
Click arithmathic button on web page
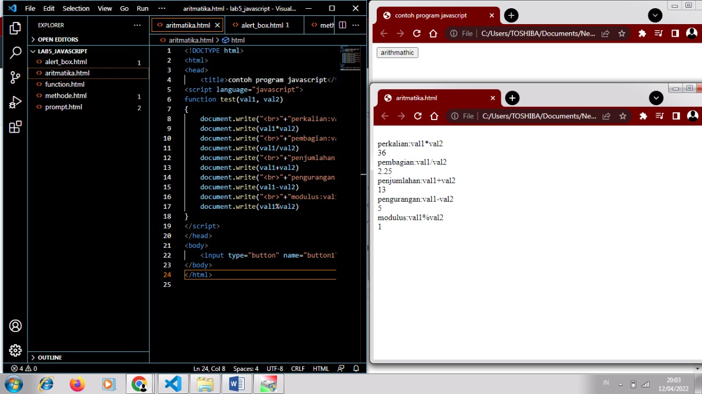coord(398,53)
